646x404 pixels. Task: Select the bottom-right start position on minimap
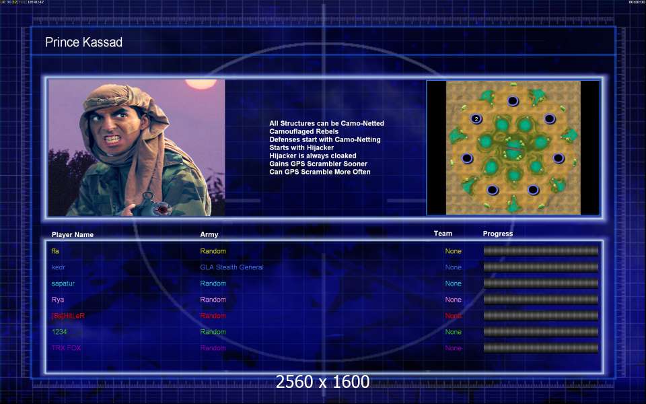pyautogui.click(x=533, y=190)
